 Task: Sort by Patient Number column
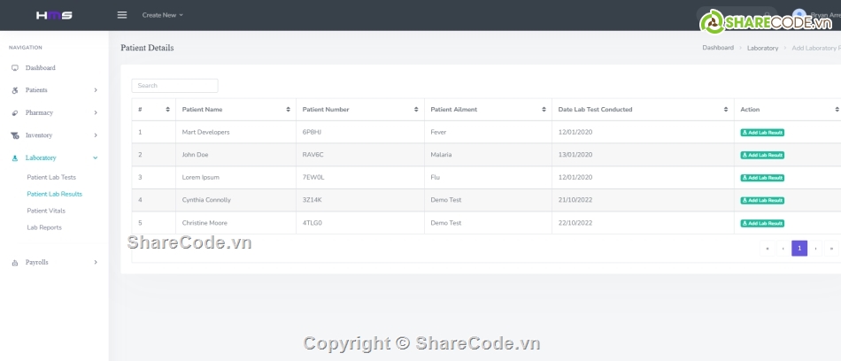(x=360, y=110)
